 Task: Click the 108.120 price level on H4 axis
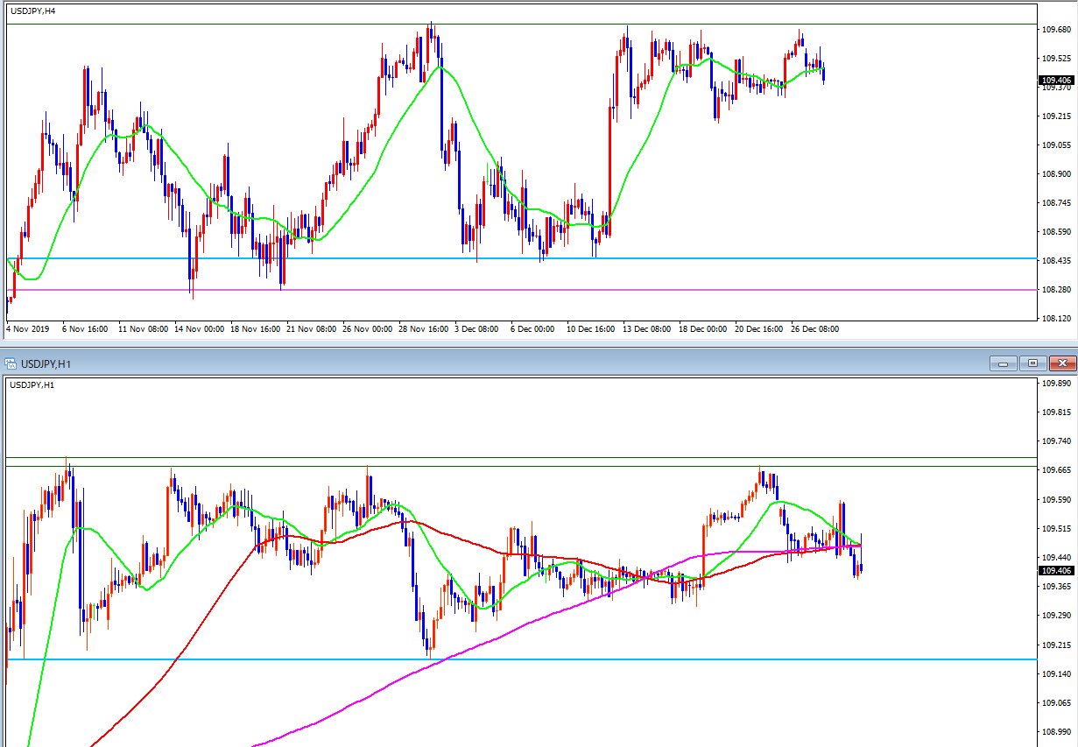(x=1057, y=319)
